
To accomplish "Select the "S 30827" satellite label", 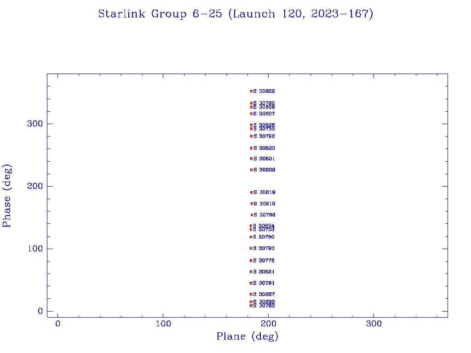I will coord(264,294).
